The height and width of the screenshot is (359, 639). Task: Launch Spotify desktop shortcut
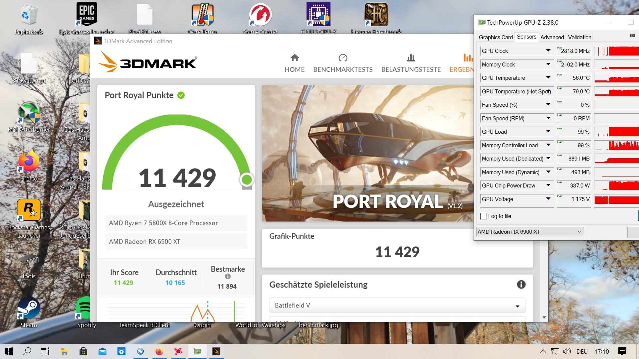[87, 312]
